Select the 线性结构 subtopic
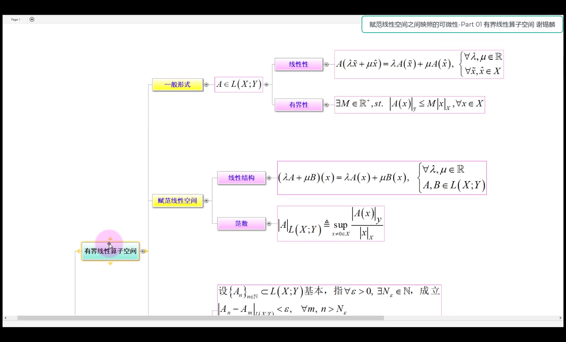The image size is (566, 342). (241, 178)
